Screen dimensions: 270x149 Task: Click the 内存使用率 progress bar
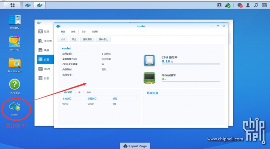191,82
